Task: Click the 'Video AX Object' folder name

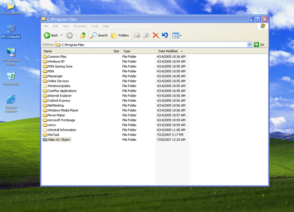Action: [59, 140]
